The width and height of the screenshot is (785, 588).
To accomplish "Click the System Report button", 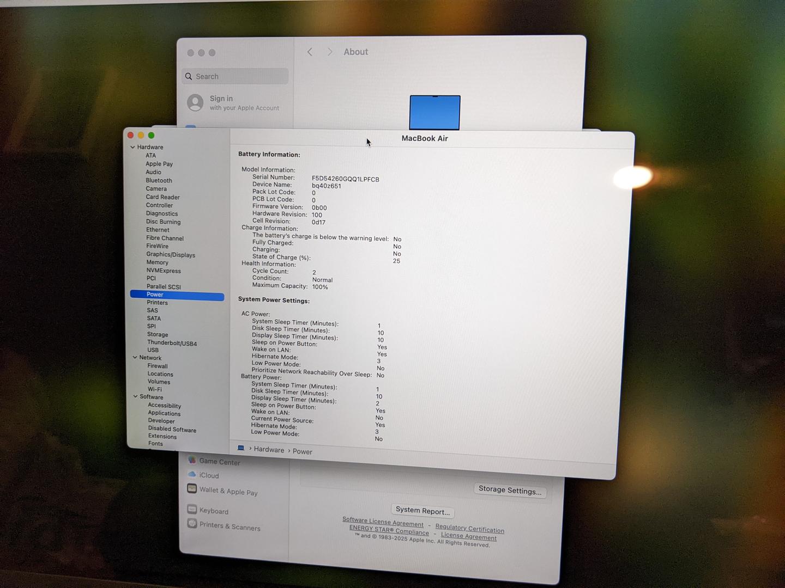I will [422, 511].
